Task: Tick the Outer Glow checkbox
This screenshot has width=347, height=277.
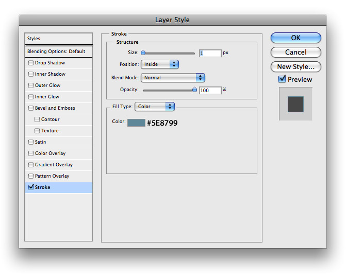Action: (x=31, y=85)
